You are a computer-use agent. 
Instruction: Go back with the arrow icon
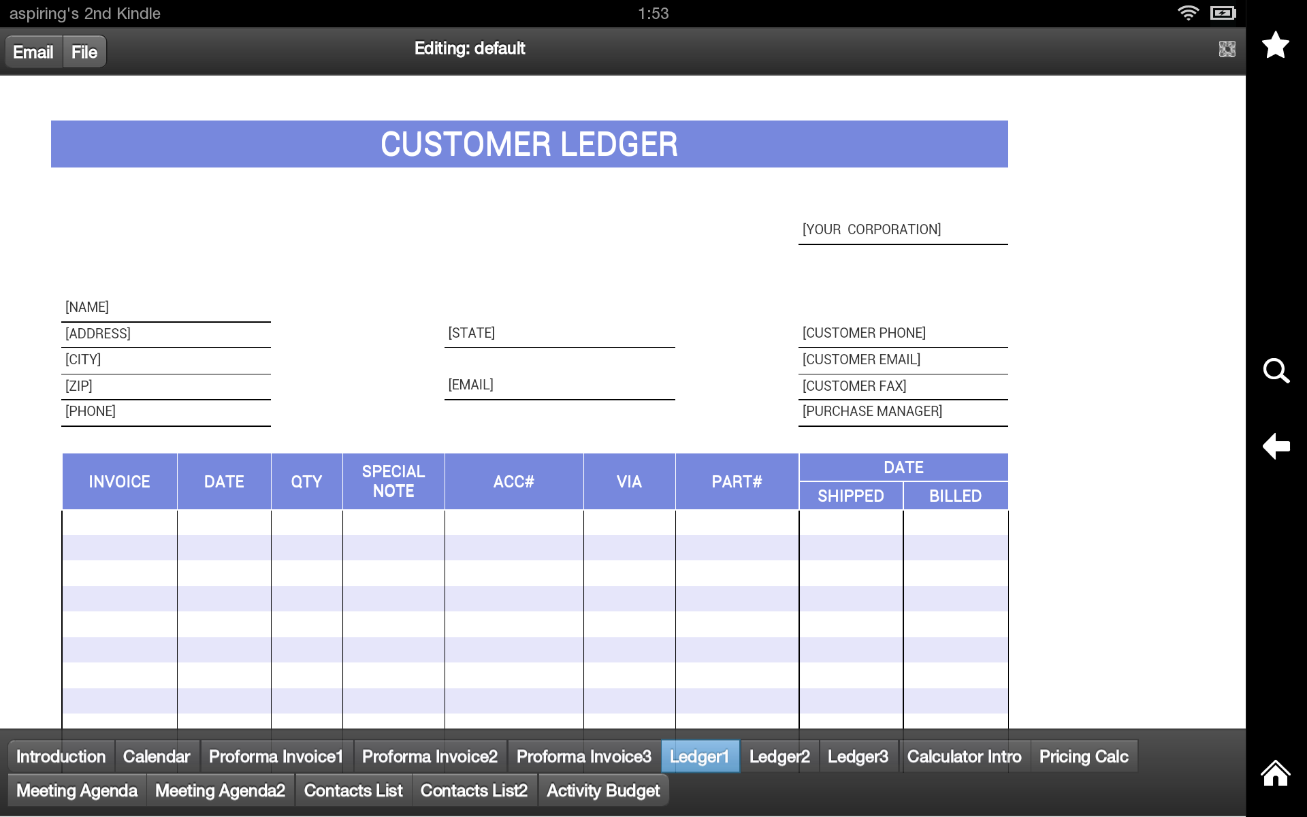(x=1276, y=447)
